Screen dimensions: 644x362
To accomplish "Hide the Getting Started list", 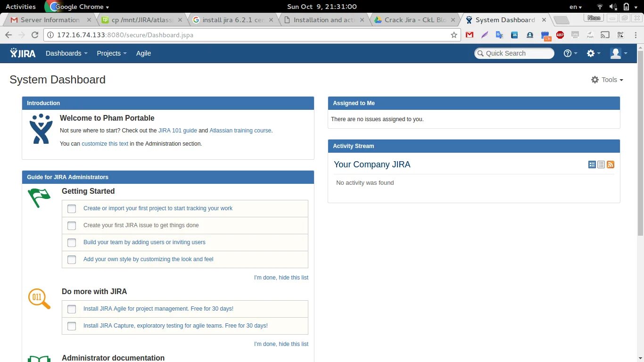I will (281, 278).
